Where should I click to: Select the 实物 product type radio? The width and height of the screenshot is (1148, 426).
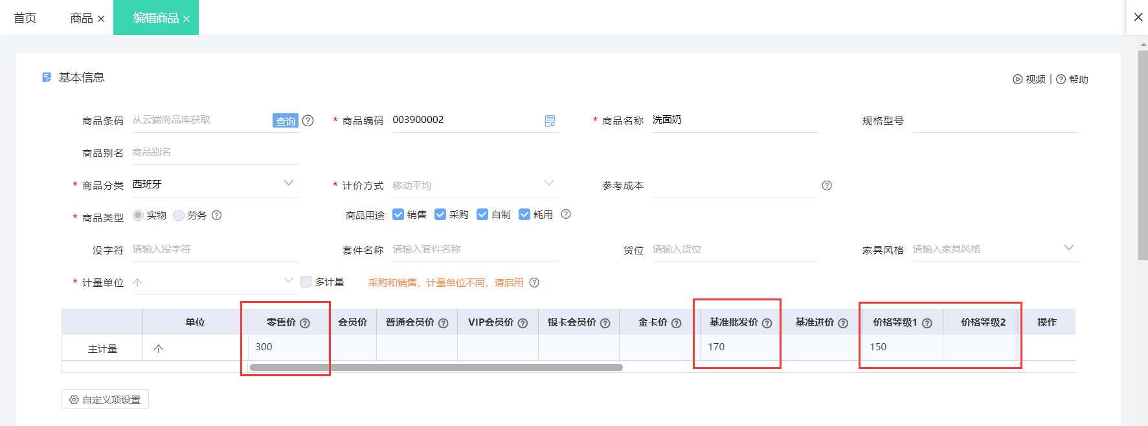click(138, 215)
